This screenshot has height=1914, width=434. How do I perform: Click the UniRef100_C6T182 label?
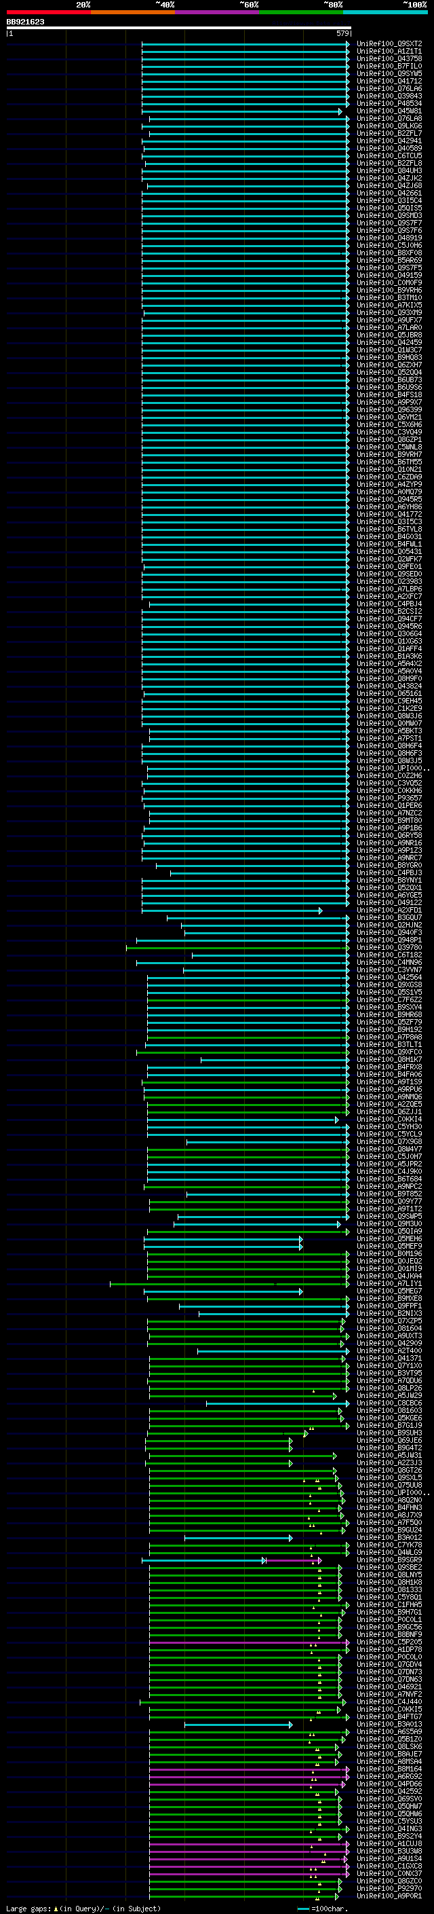(389, 955)
